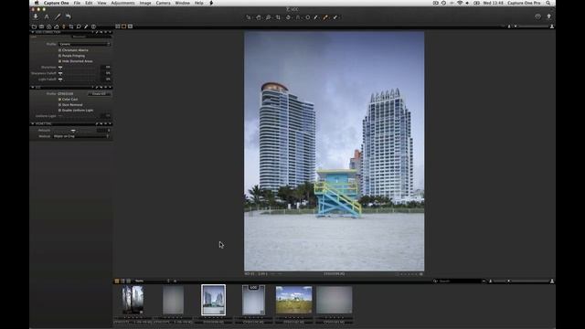Screen dimensions: 585x329
Task: Select the orange Apply adjustments tool
Action: click(325, 17)
